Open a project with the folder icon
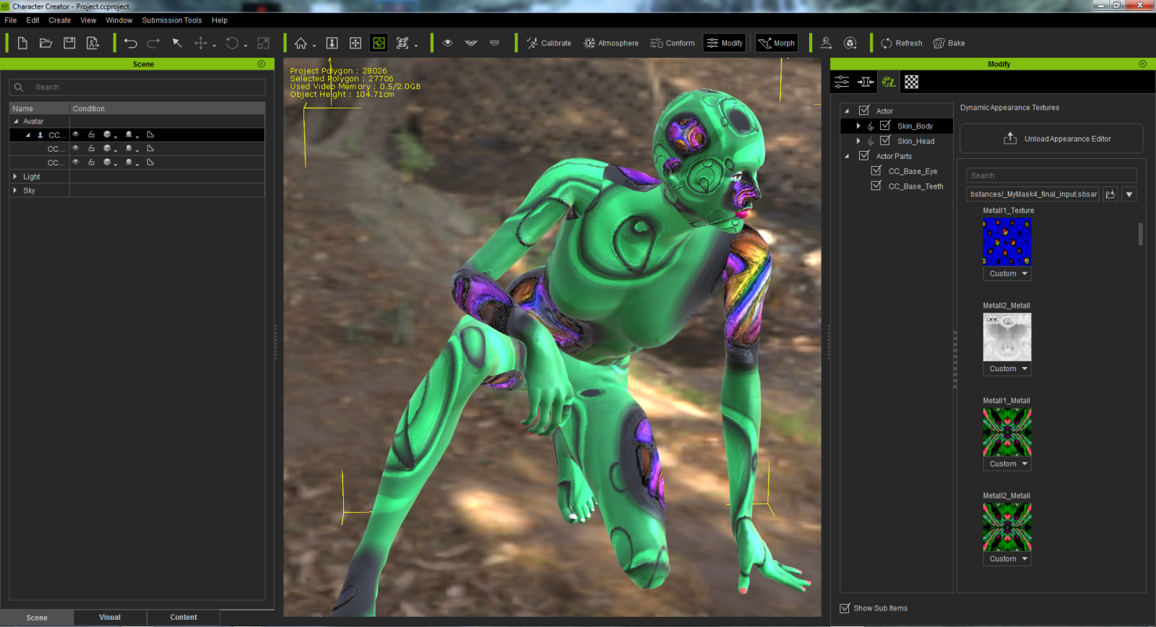 tap(46, 43)
